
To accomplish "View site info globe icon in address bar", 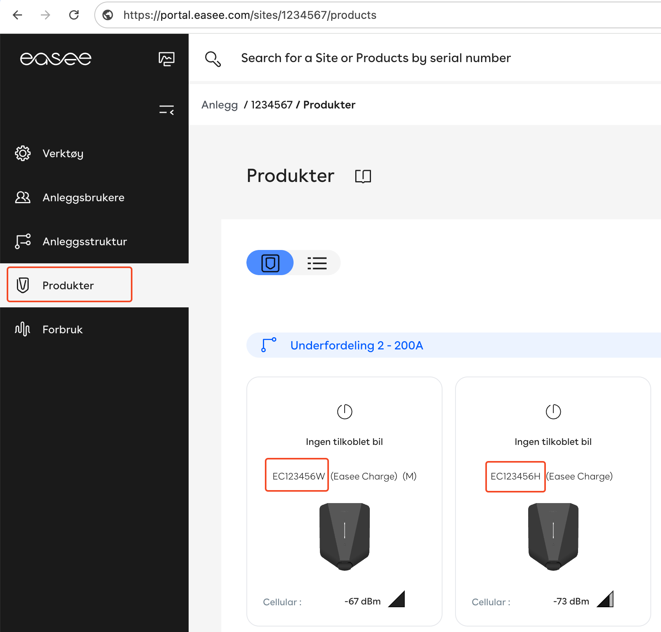I will pyautogui.click(x=108, y=15).
